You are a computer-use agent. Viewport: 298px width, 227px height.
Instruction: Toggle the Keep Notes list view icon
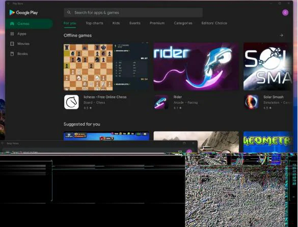click(x=180, y=151)
